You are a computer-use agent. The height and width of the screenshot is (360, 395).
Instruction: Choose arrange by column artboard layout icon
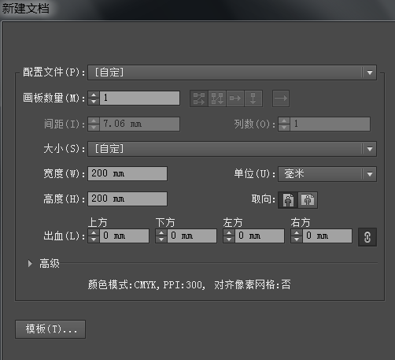[253, 98]
